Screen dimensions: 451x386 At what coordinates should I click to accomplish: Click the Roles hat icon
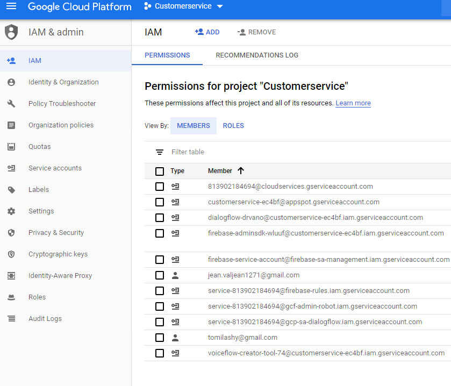point(11,297)
